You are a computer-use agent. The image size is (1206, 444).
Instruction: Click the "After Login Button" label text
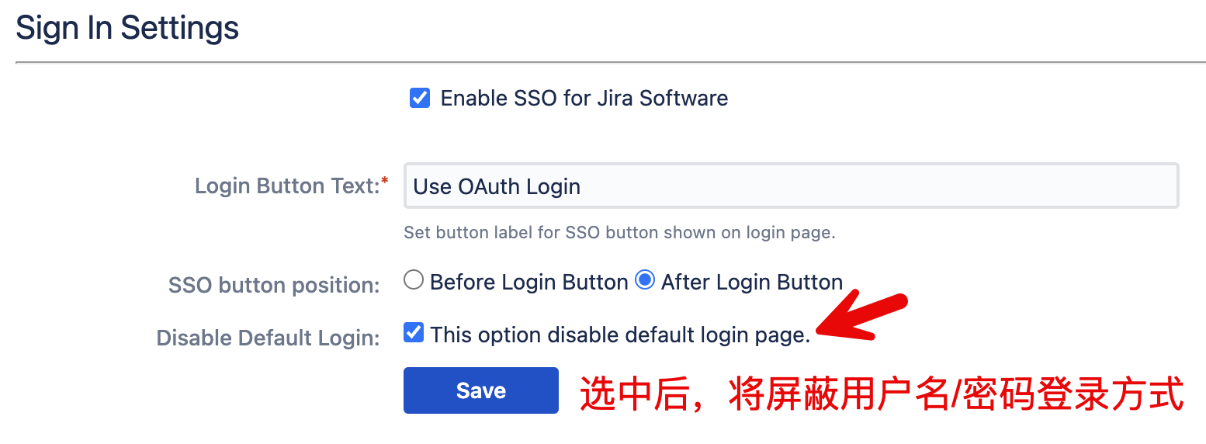pos(751,282)
